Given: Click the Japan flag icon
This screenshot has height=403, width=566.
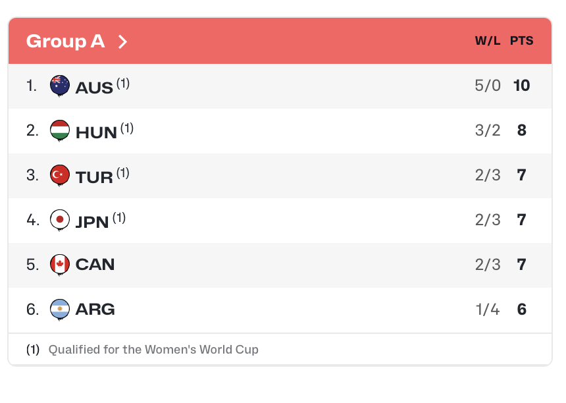Looking at the screenshot, I should pyautogui.click(x=60, y=220).
